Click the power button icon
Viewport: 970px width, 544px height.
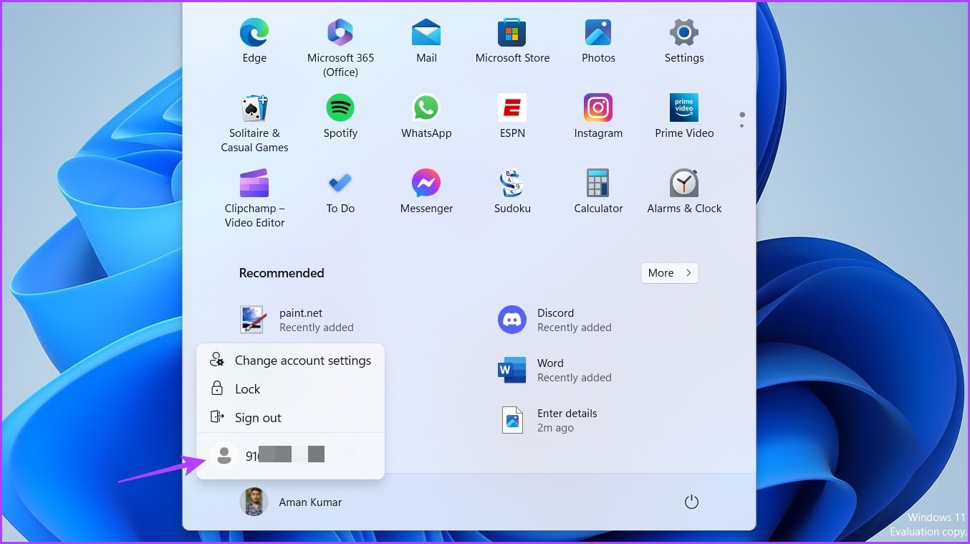coord(691,502)
